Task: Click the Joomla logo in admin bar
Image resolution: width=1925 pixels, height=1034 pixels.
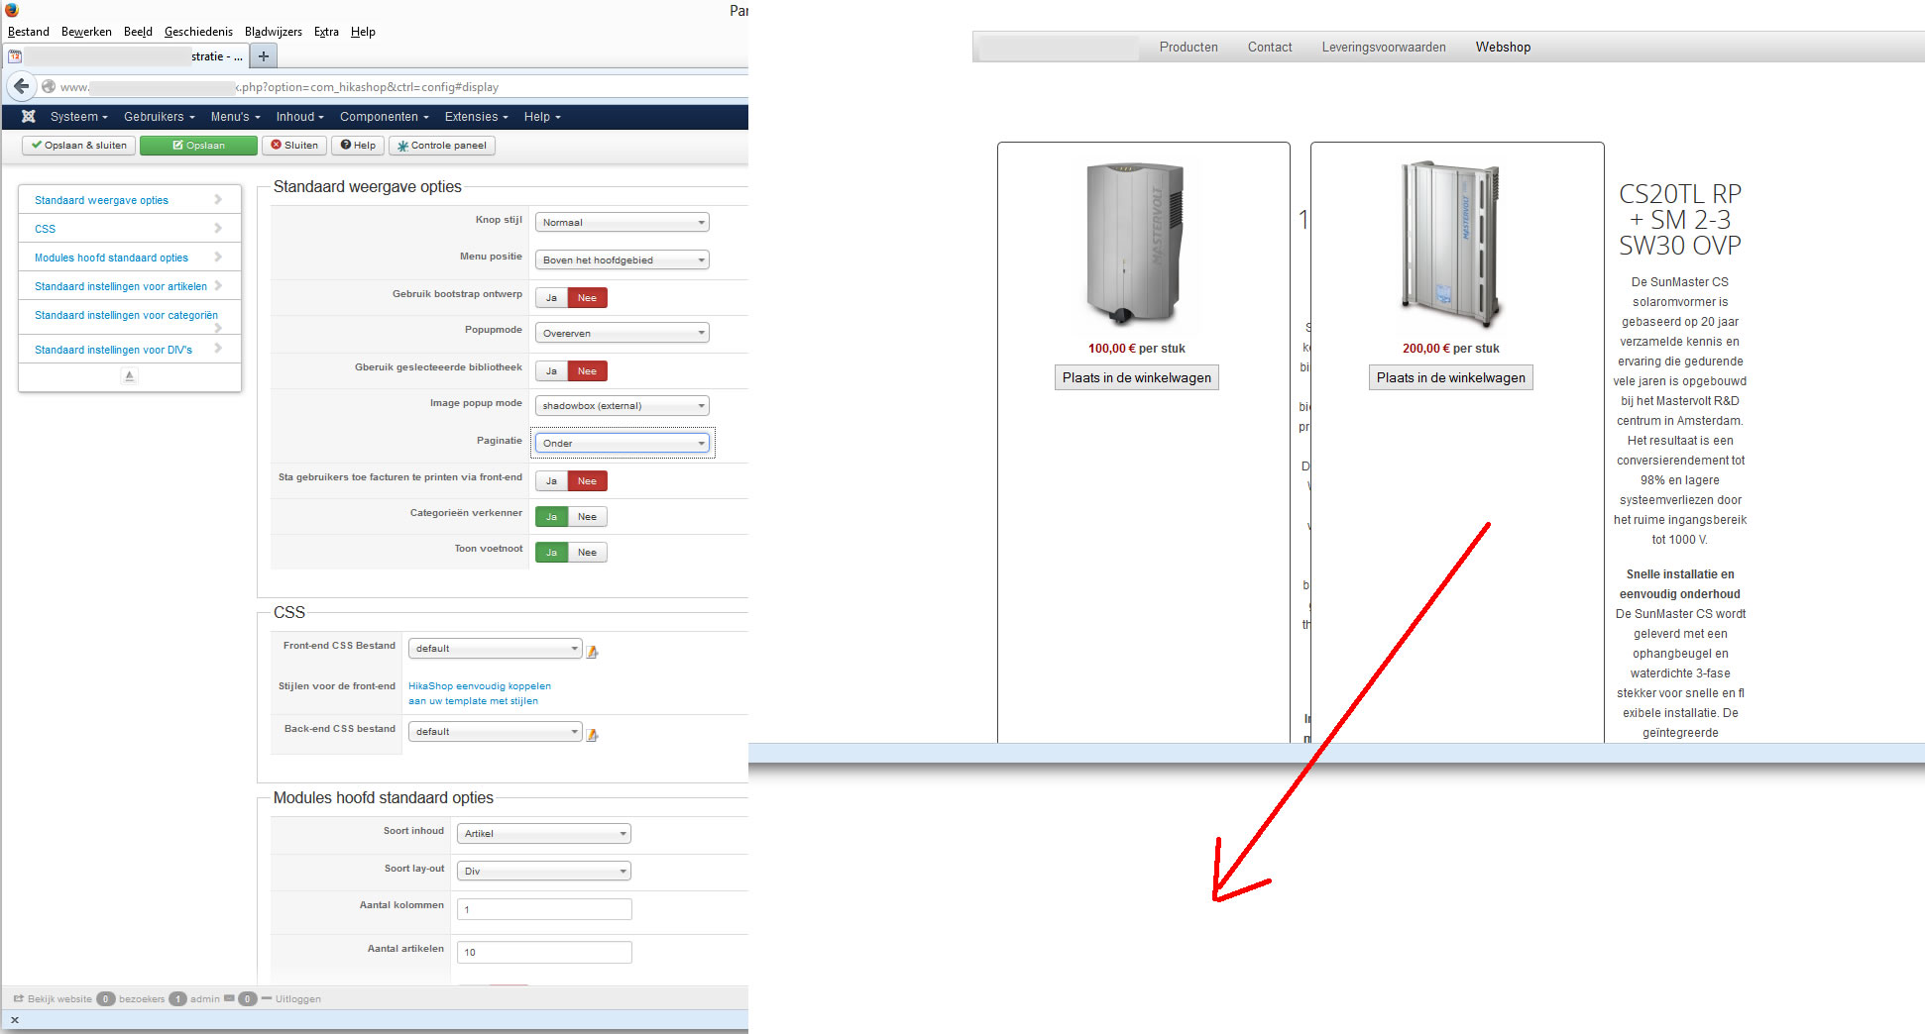Action: [x=29, y=117]
